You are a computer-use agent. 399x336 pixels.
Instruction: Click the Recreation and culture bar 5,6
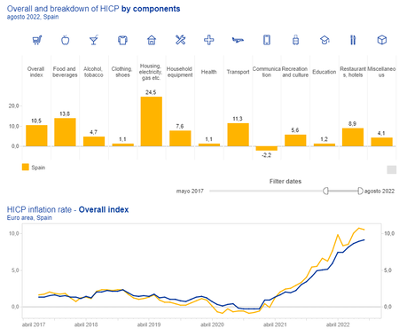[295, 140]
